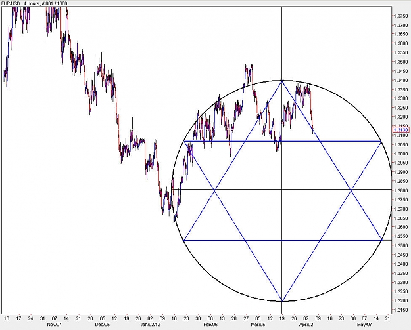Click the 1.3400 price axis label
411x330 pixels.
coord(401,80)
